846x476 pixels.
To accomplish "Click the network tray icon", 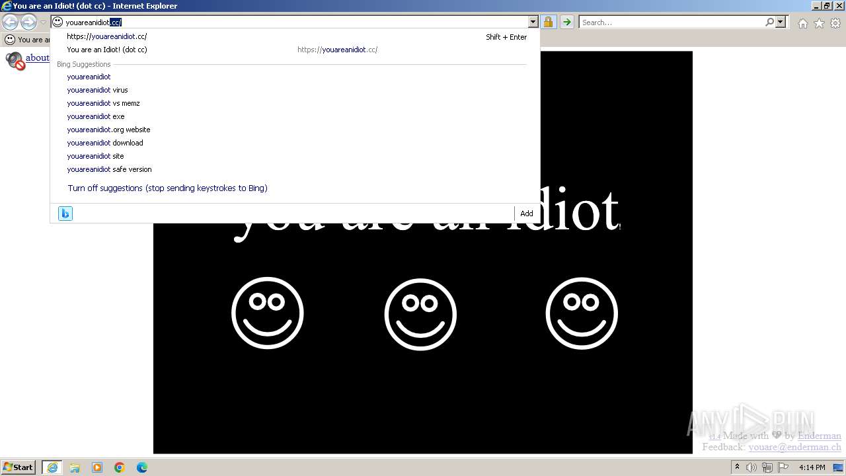I will [767, 467].
